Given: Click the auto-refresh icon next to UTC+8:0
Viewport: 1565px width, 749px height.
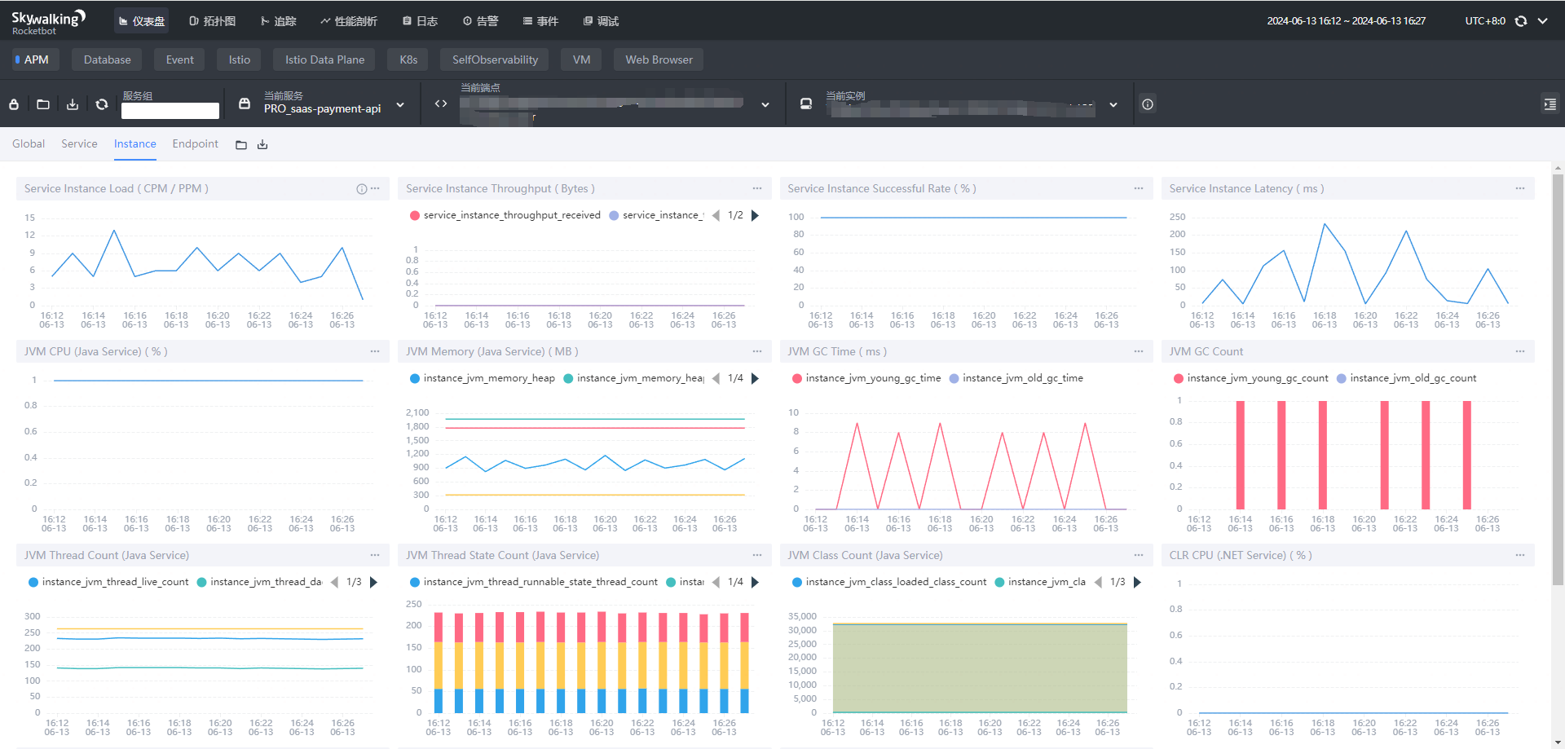Looking at the screenshot, I should tap(1521, 21).
